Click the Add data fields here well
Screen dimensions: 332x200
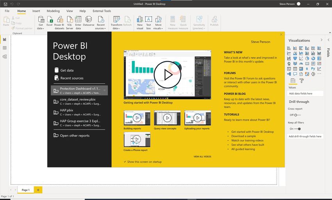tap(305, 93)
